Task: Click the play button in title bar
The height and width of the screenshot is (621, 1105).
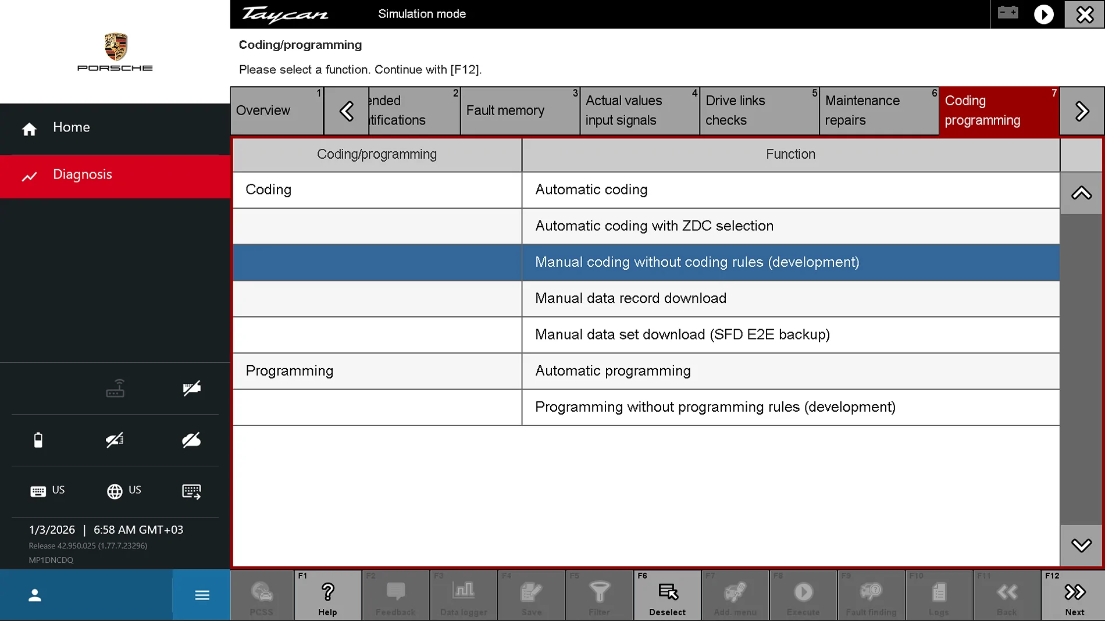Action: click(x=1043, y=14)
